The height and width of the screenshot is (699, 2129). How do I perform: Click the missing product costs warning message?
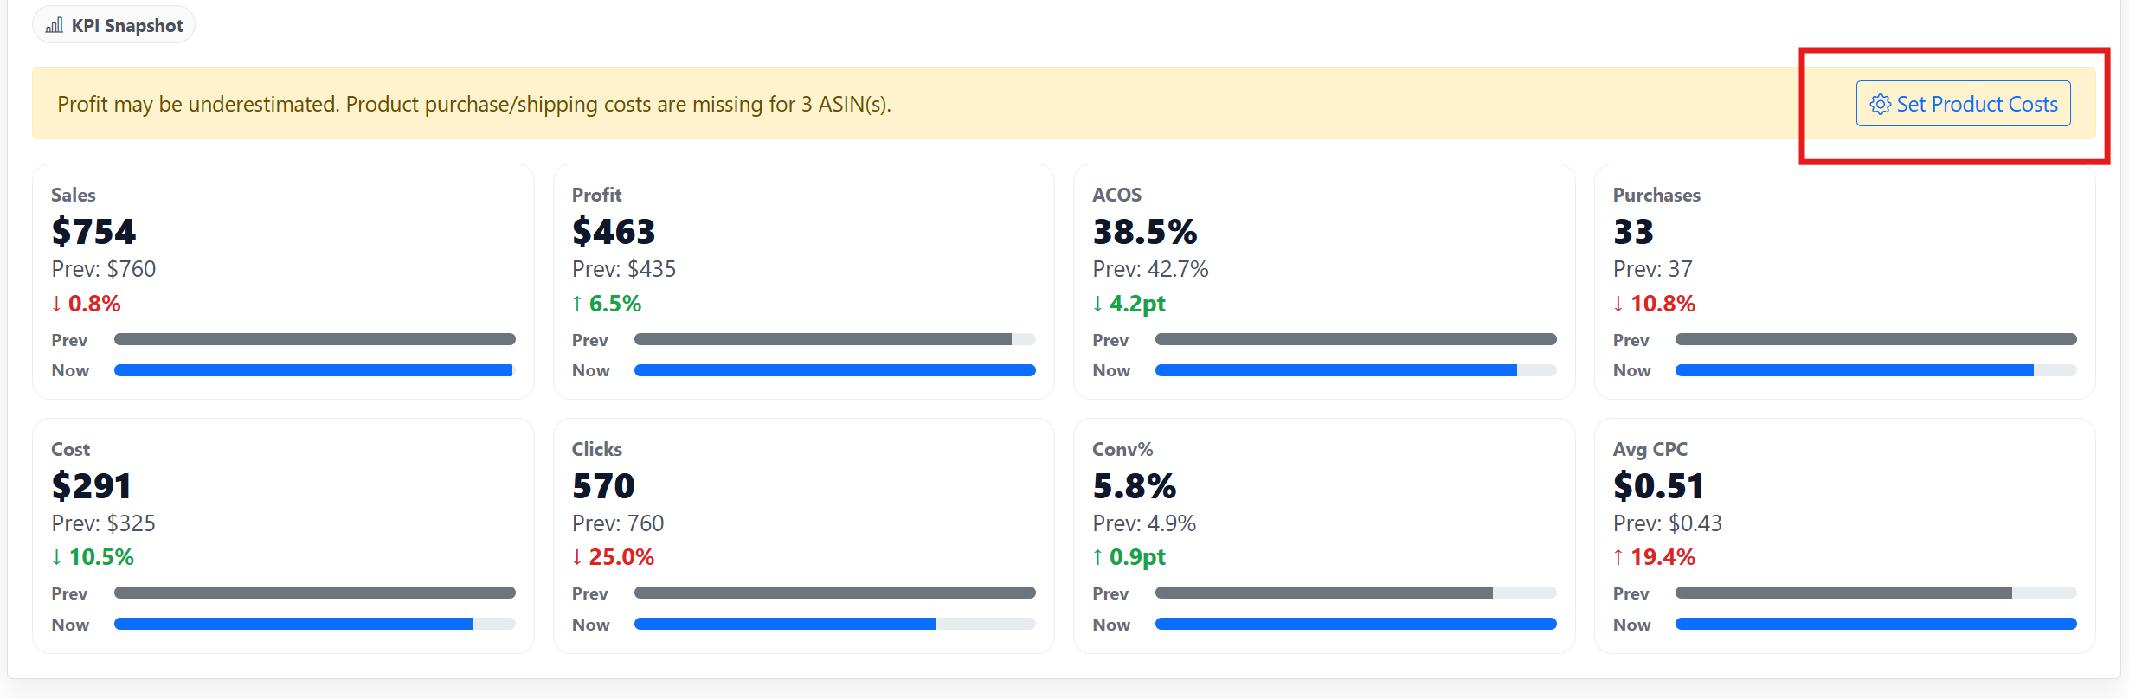click(x=474, y=104)
